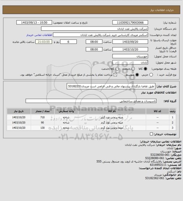Open the اطلاعات تماس خریدار link
Image resolution: width=183 pixels, height=201 pixels.
point(39,35)
